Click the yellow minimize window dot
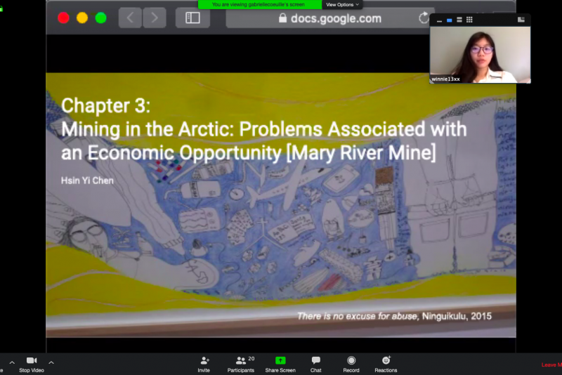 click(x=82, y=18)
